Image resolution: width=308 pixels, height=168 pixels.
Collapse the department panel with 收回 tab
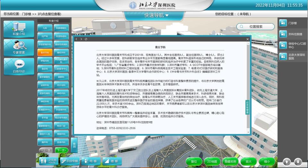[x=74, y=145]
